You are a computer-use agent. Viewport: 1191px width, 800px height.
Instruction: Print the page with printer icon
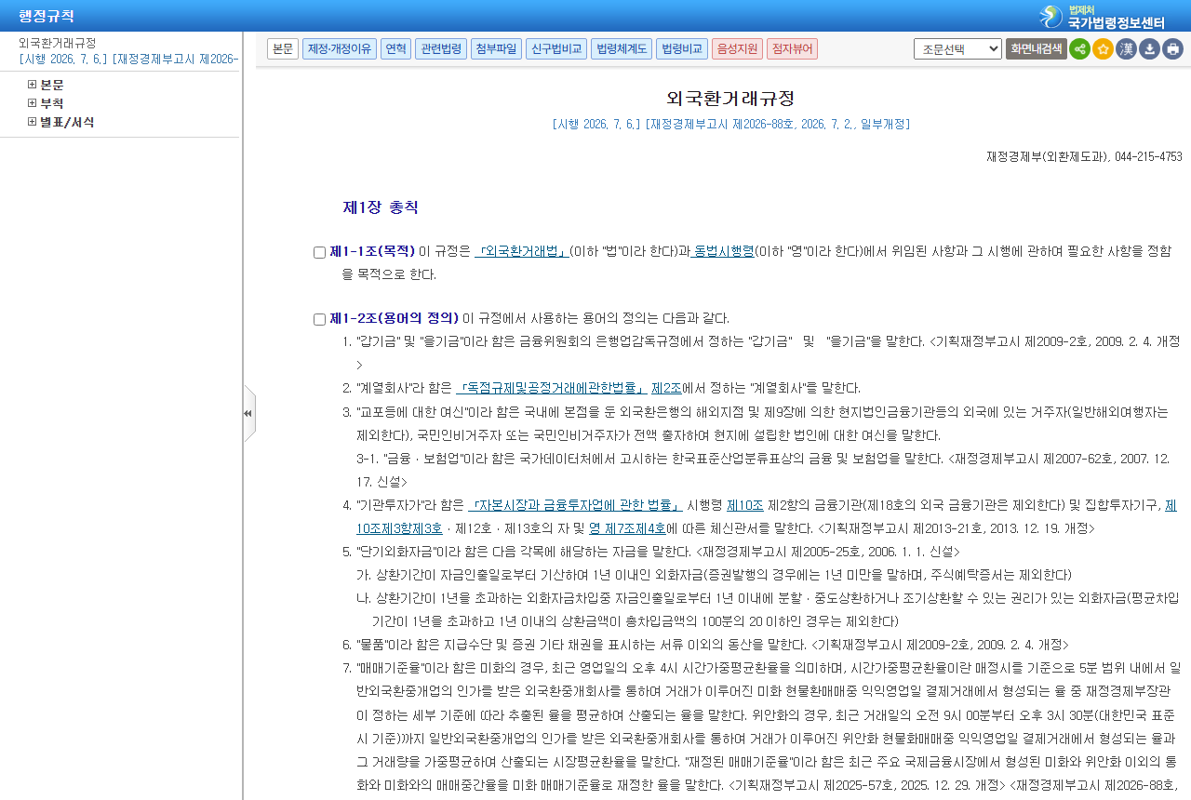point(1172,49)
